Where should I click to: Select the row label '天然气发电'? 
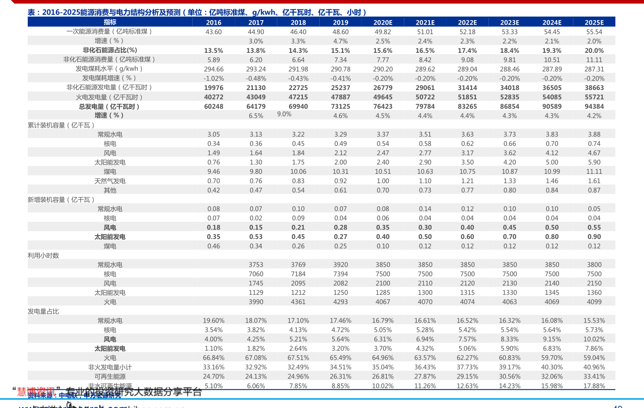110,181
